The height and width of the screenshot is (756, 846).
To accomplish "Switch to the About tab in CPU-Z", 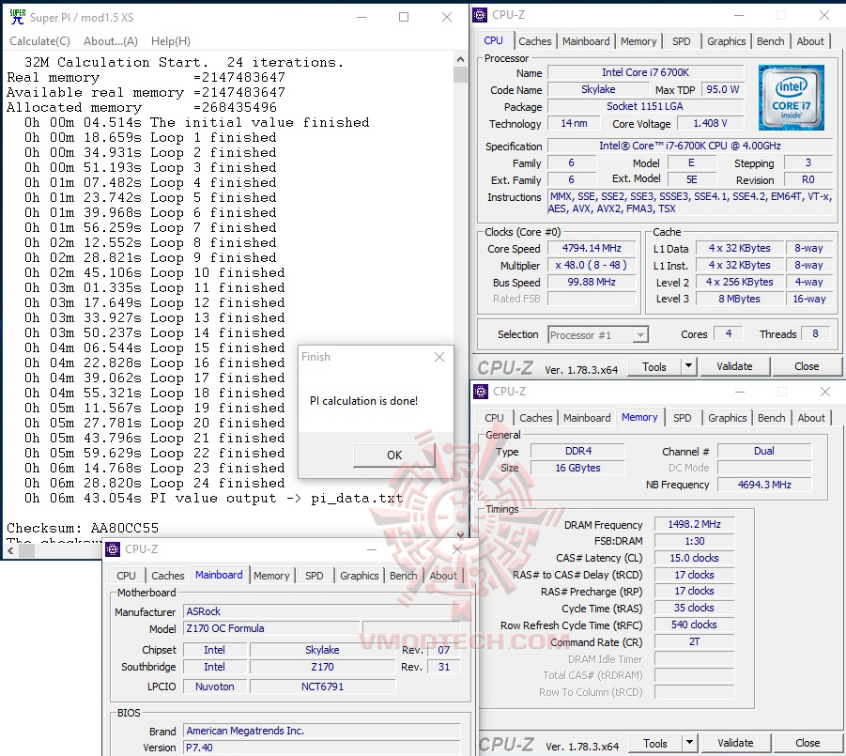I will pyautogui.click(x=810, y=40).
